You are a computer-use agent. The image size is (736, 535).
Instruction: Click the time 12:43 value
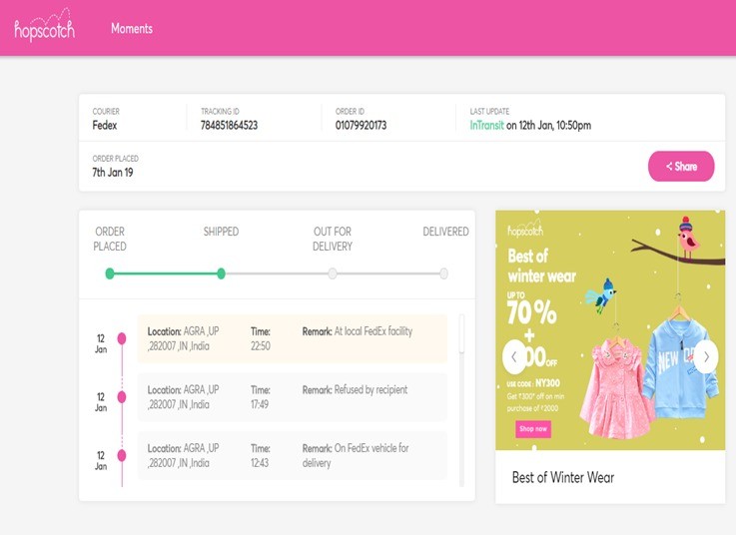260,463
